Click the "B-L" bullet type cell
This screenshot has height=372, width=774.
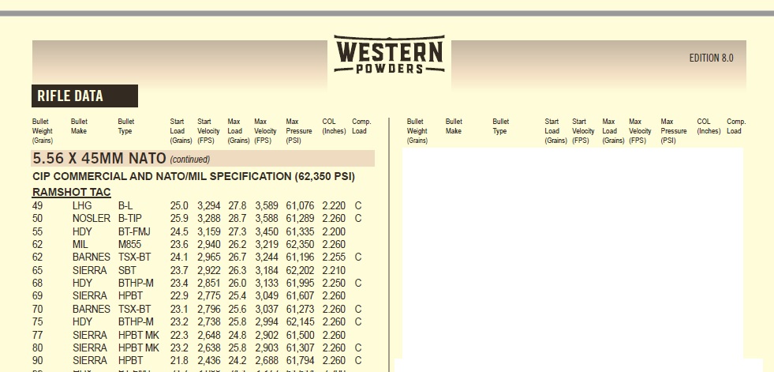[x=125, y=205]
